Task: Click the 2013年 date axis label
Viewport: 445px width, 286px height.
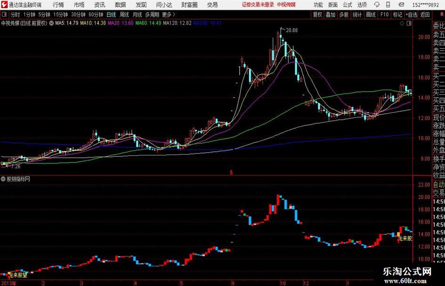Action: (9, 283)
